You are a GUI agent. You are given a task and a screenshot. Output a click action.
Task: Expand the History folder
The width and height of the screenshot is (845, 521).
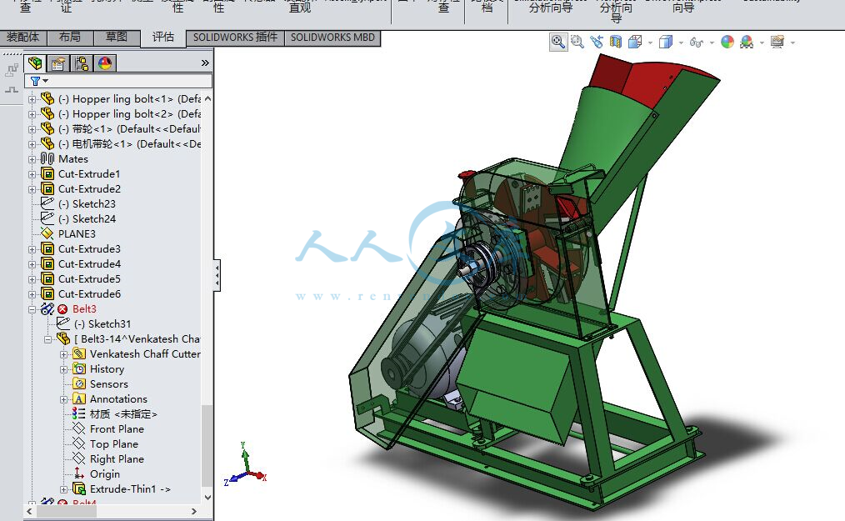(63, 369)
